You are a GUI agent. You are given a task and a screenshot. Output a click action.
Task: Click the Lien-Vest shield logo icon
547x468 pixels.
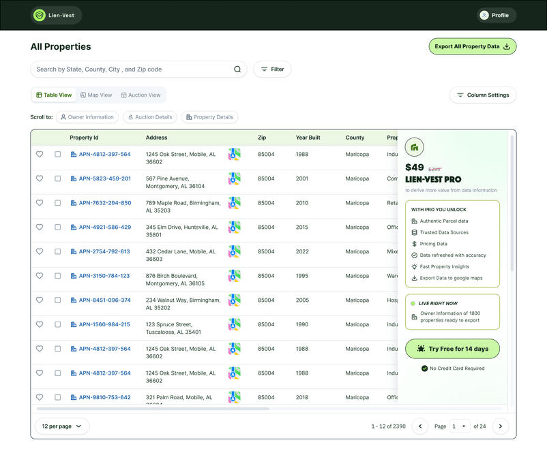coord(40,15)
